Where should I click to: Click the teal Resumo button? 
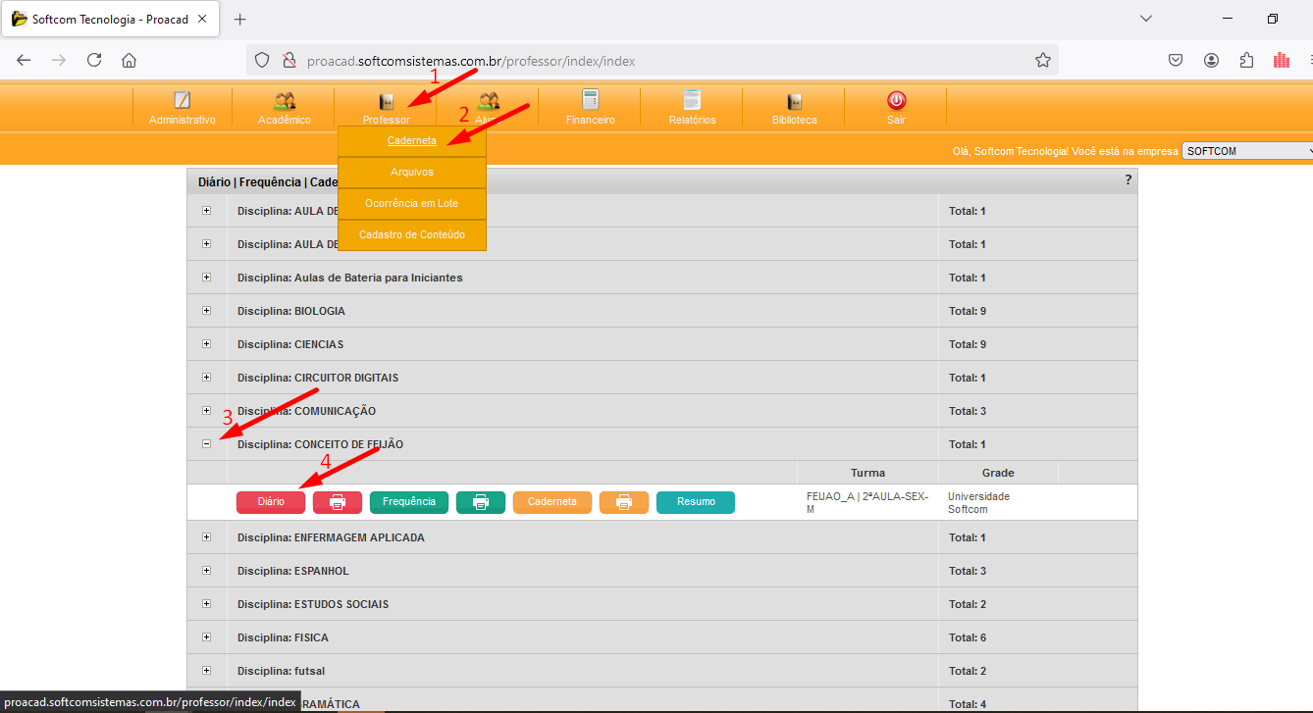coord(696,502)
